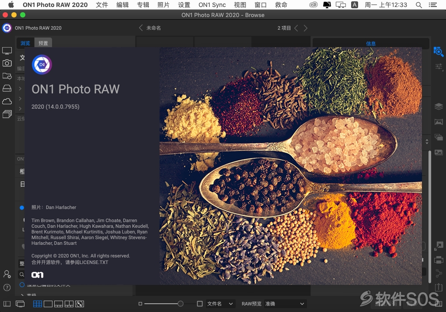Select the external drive icon in sidebar

[7, 88]
